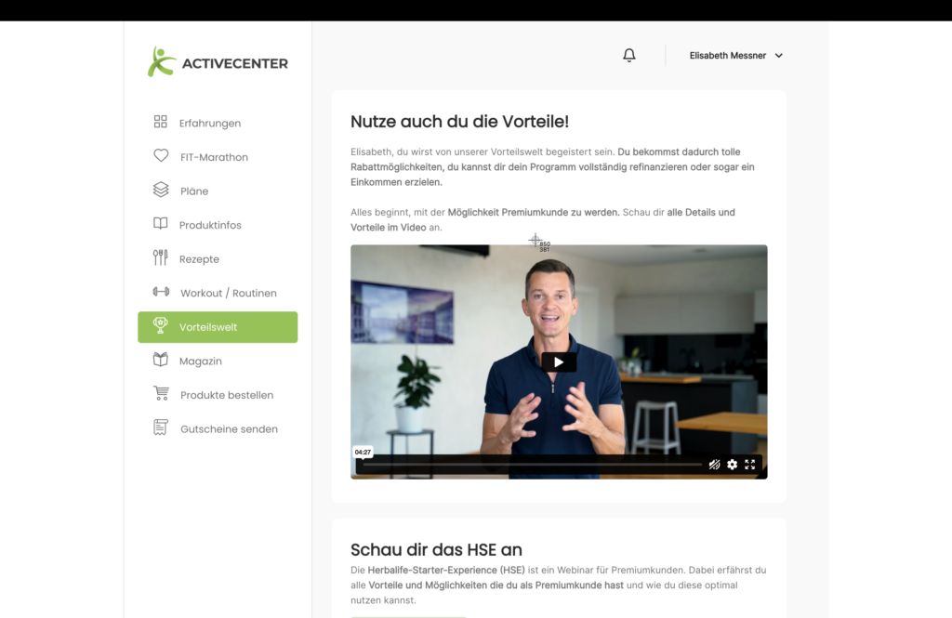This screenshot has height=618, width=952.
Task: Open the account dropdown for Elisabeth Messner
Action: click(x=736, y=55)
